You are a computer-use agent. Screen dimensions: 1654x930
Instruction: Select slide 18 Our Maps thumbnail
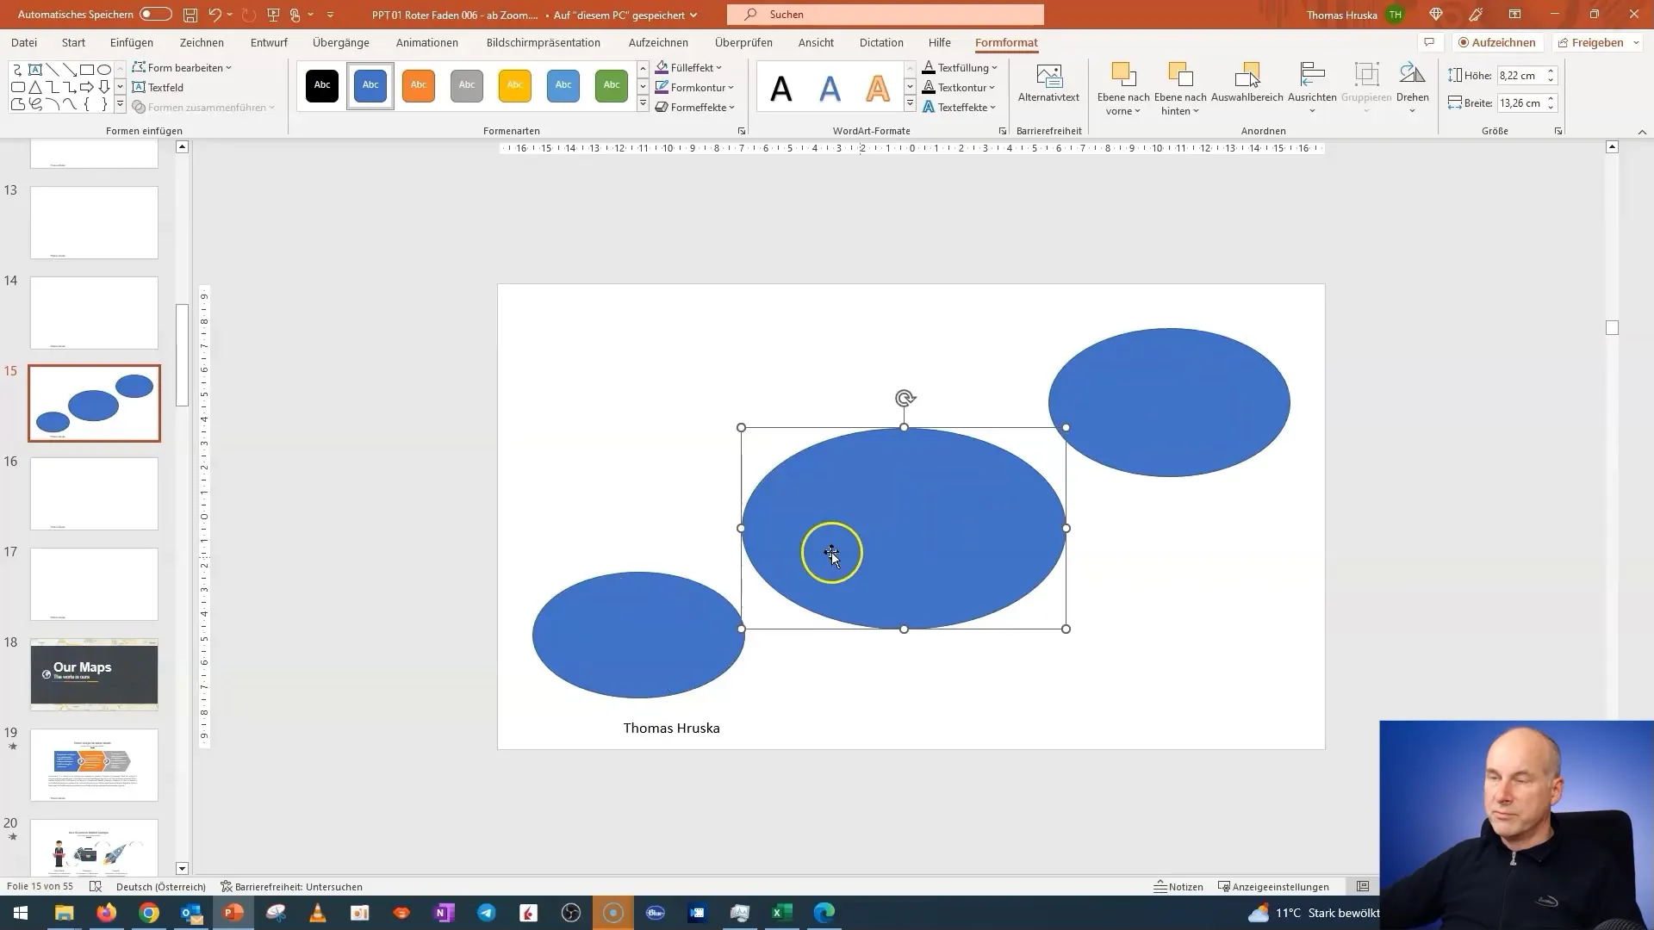[94, 674]
